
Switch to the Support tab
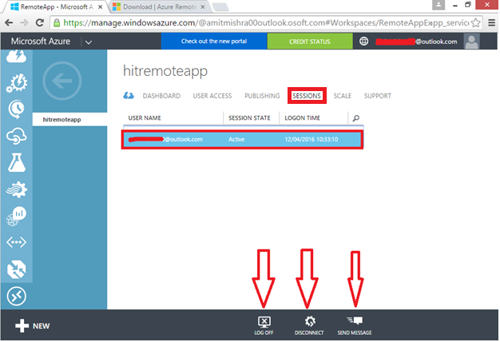point(378,96)
